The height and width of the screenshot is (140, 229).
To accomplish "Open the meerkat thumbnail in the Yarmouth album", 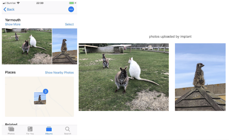I will 65,46.
